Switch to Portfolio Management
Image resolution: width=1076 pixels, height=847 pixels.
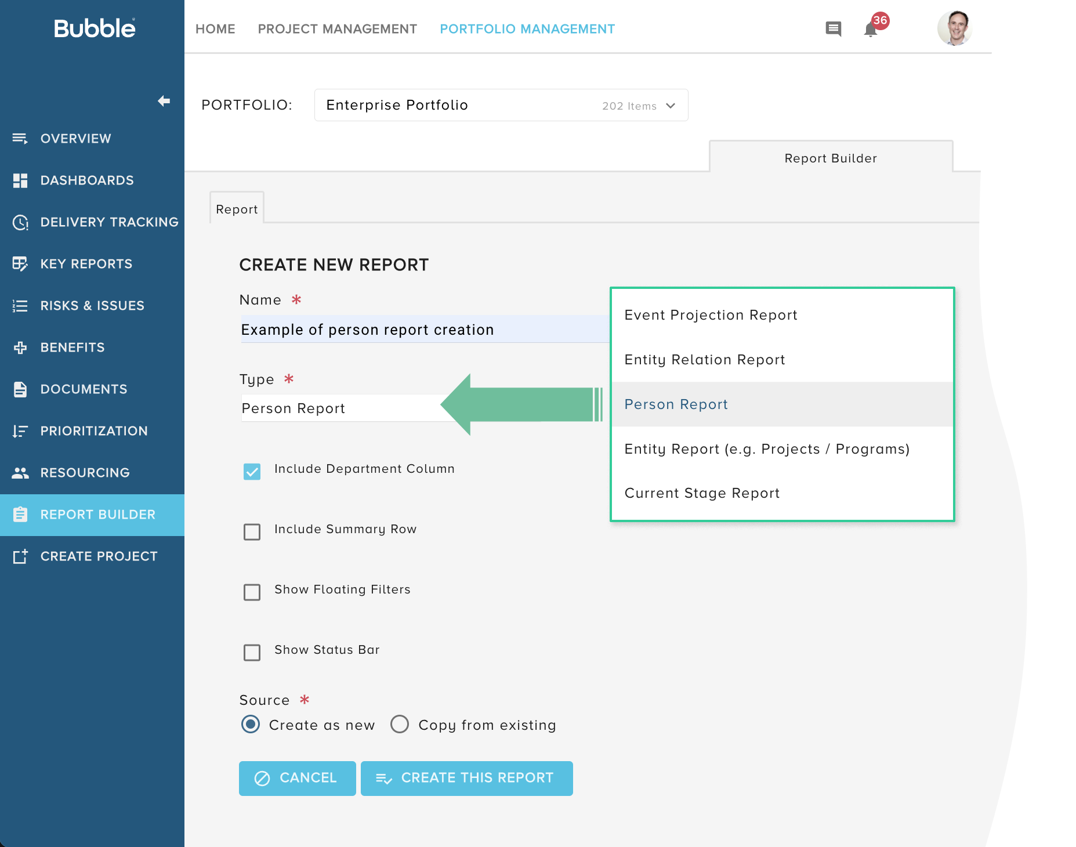pos(527,28)
